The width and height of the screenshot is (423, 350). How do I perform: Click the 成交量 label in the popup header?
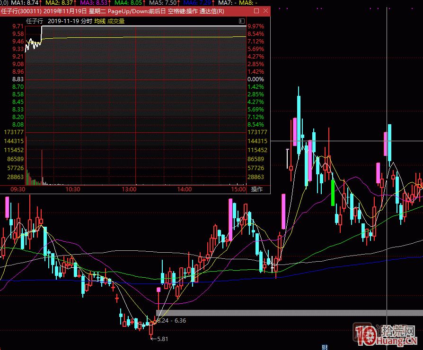(116, 21)
